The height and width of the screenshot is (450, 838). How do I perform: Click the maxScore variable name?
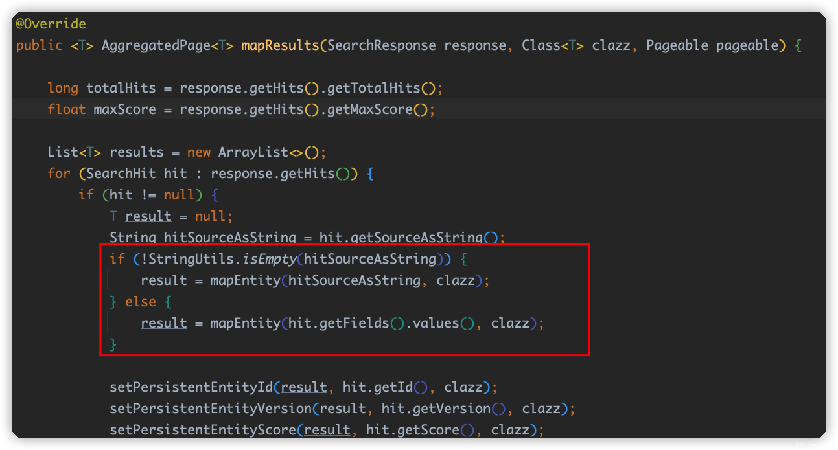click(x=124, y=109)
